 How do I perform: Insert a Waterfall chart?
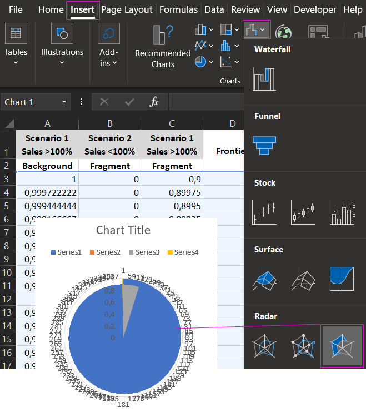tap(264, 78)
